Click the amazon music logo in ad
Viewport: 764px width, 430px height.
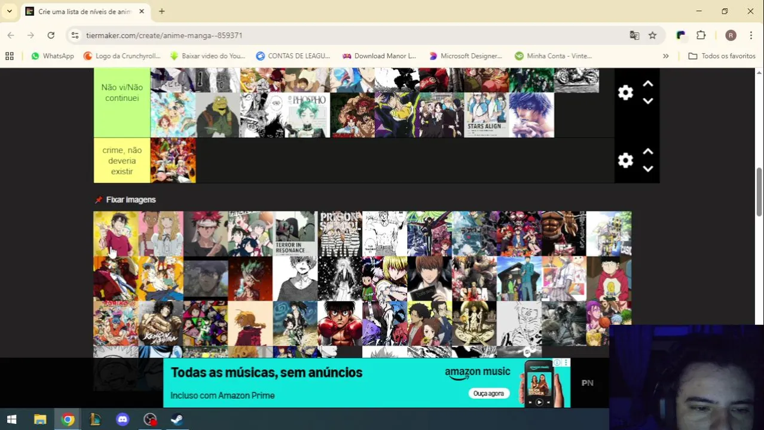pos(477,373)
